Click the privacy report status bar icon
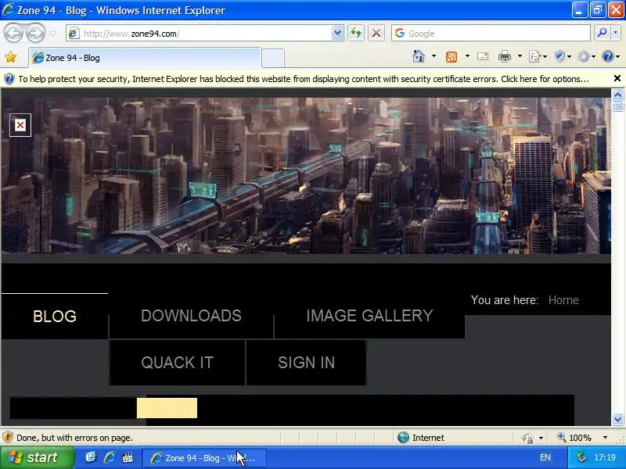The width and height of the screenshot is (626, 469). pos(527,438)
